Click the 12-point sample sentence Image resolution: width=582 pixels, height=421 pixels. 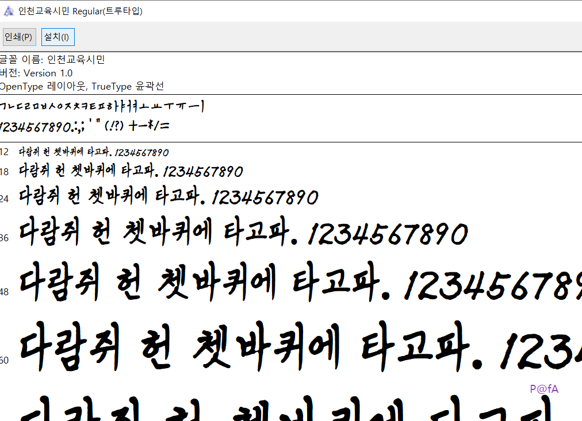(94, 152)
